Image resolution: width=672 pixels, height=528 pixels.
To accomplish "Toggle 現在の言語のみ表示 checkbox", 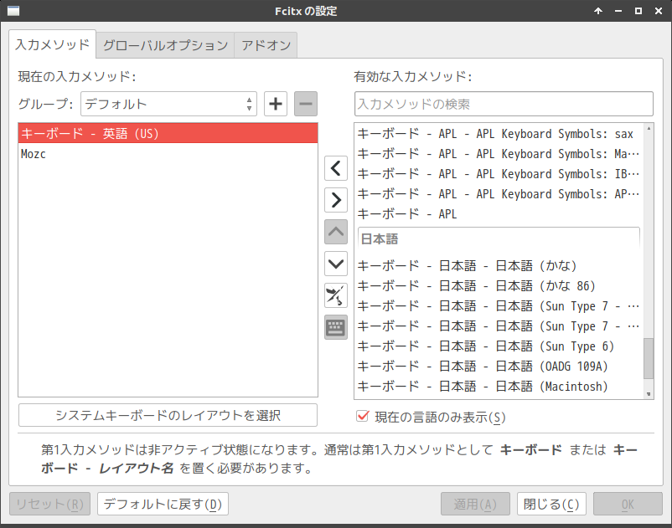I will (363, 416).
